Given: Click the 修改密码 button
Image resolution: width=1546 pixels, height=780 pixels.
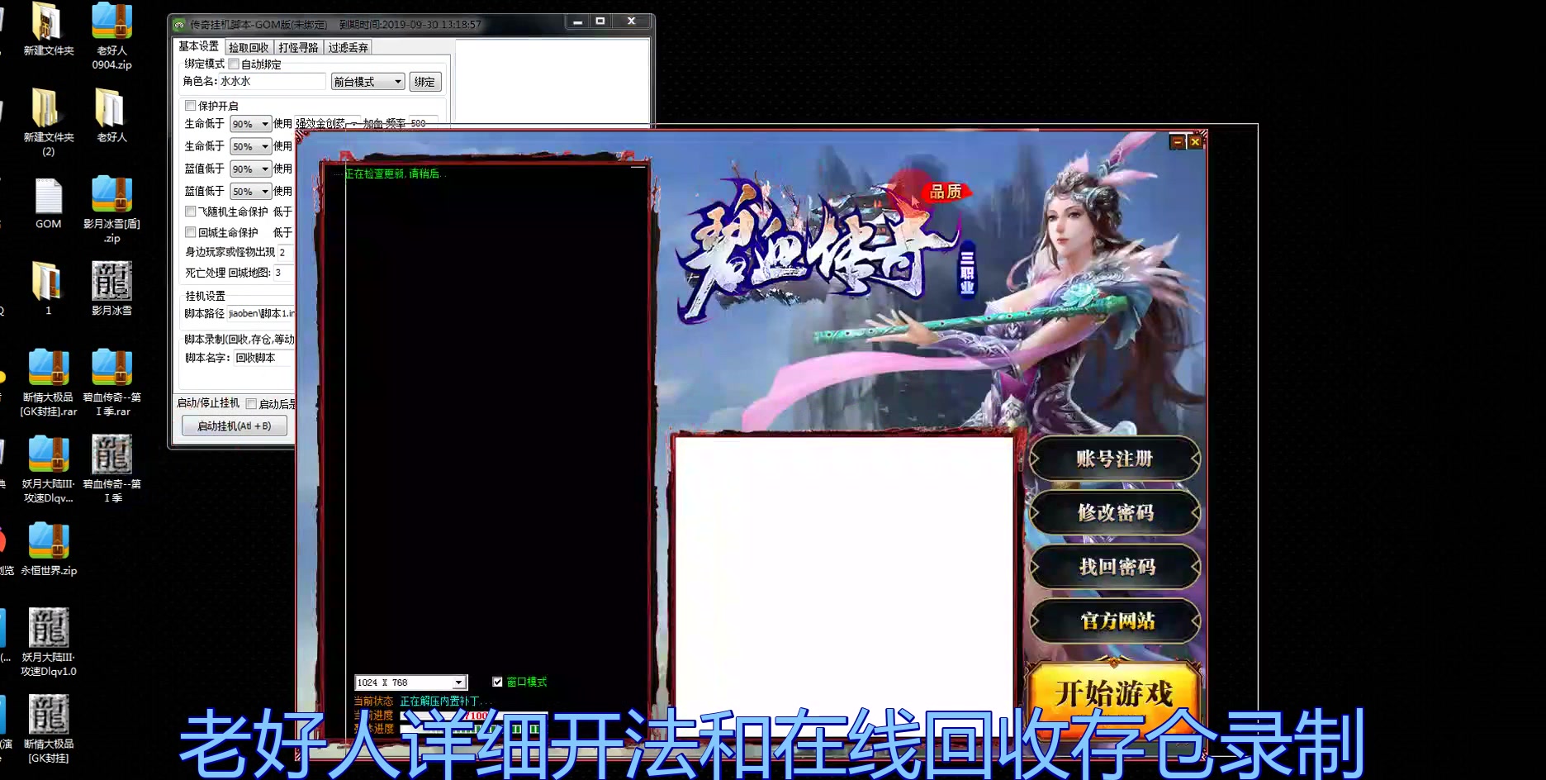Looking at the screenshot, I should (x=1114, y=512).
